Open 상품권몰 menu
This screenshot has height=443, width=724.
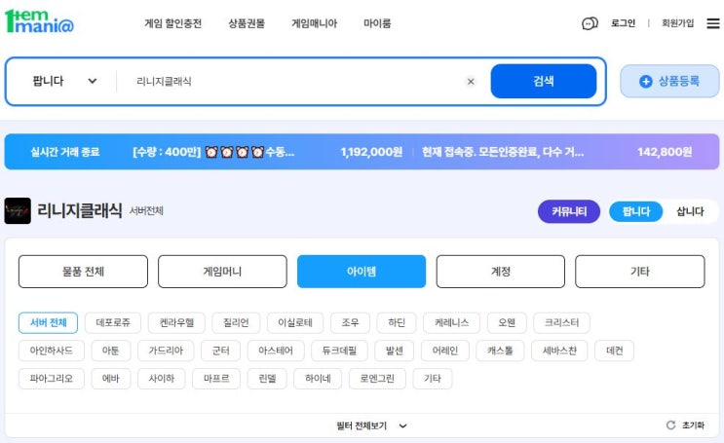(247, 23)
